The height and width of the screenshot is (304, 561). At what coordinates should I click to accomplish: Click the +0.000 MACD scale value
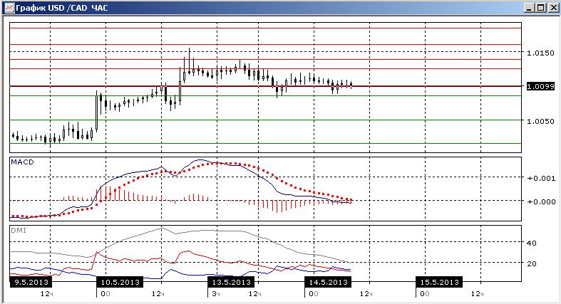pos(541,201)
